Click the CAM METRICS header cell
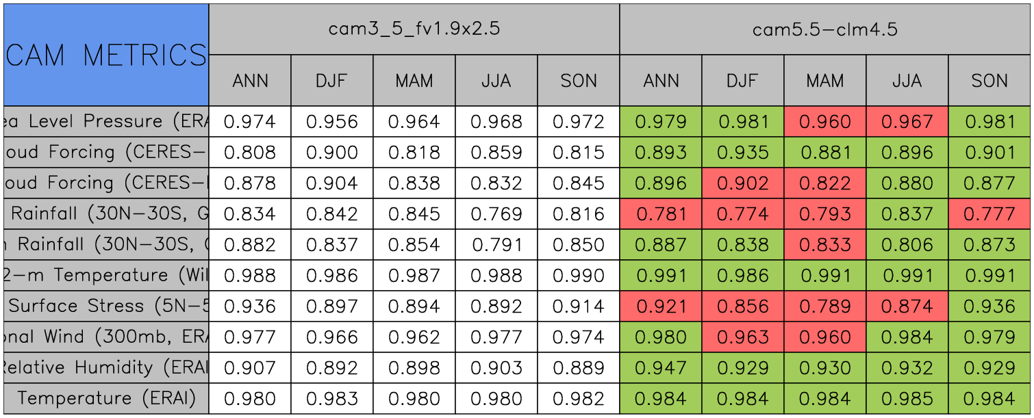 click(106, 55)
